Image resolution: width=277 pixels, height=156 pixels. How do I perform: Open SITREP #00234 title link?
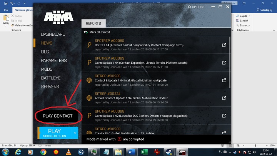click(107, 93)
